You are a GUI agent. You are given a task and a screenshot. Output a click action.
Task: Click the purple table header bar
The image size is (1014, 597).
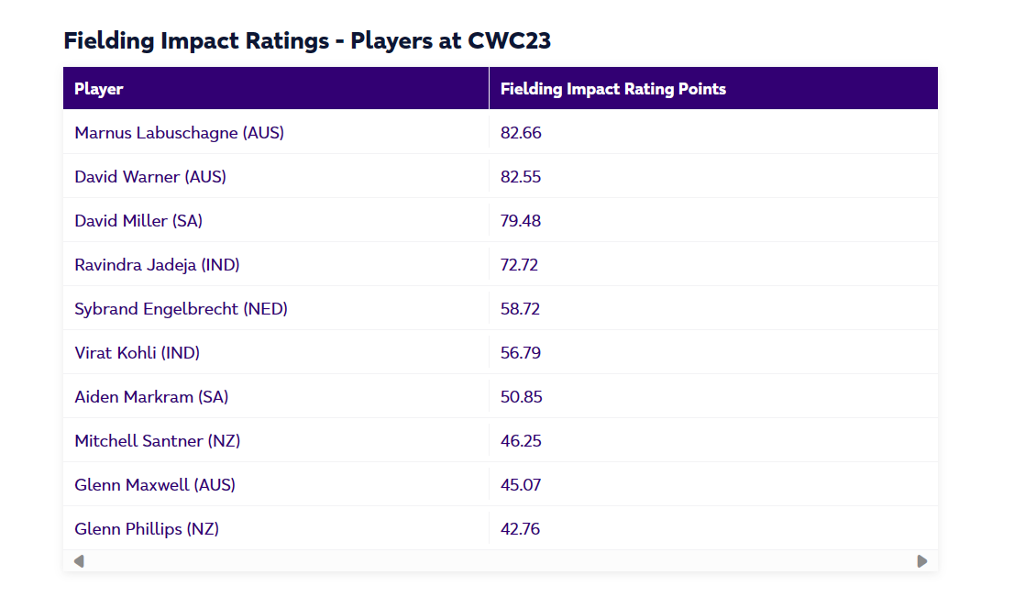click(500, 88)
